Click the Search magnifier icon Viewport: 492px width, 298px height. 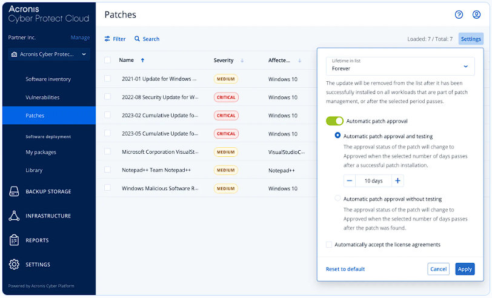tap(138, 39)
